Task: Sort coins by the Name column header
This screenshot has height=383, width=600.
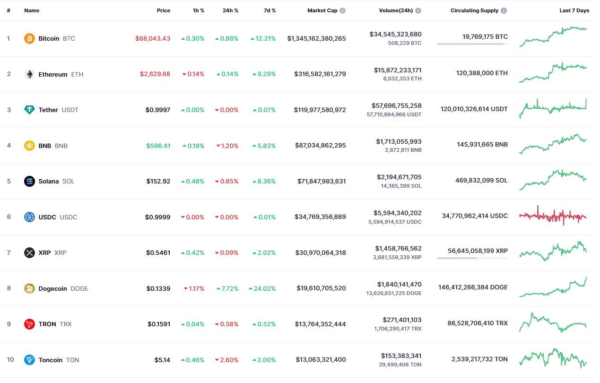Action: (32, 10)
